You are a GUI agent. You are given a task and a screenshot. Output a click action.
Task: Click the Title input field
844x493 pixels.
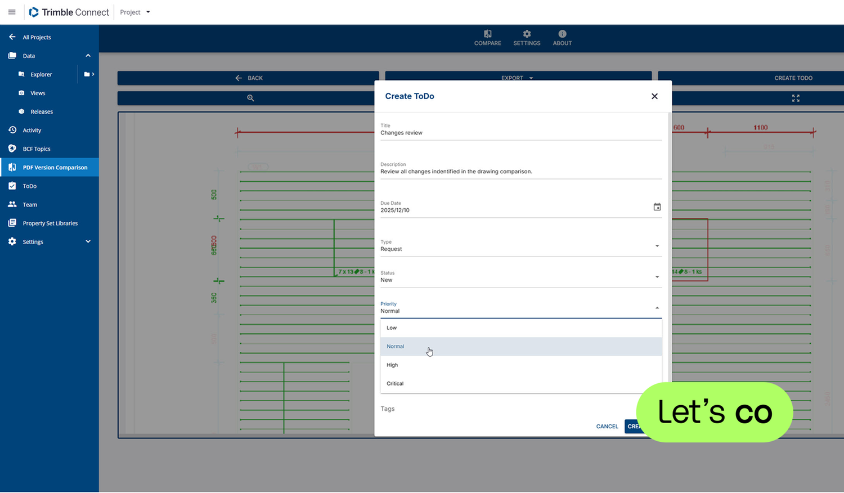[x=520, y=131]
